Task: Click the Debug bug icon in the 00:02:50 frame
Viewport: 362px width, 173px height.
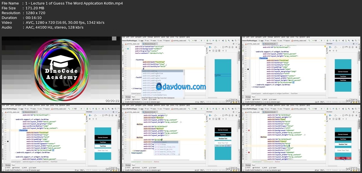Action: pos(207,40)
